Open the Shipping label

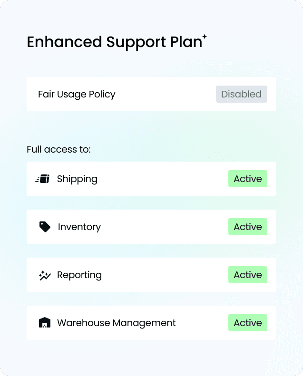point(77,179)
